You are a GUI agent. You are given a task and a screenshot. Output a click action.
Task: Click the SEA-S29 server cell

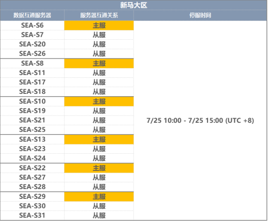coord(32,196)
